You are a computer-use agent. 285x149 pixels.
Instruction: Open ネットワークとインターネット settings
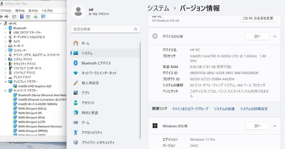(x=105, y=73)
